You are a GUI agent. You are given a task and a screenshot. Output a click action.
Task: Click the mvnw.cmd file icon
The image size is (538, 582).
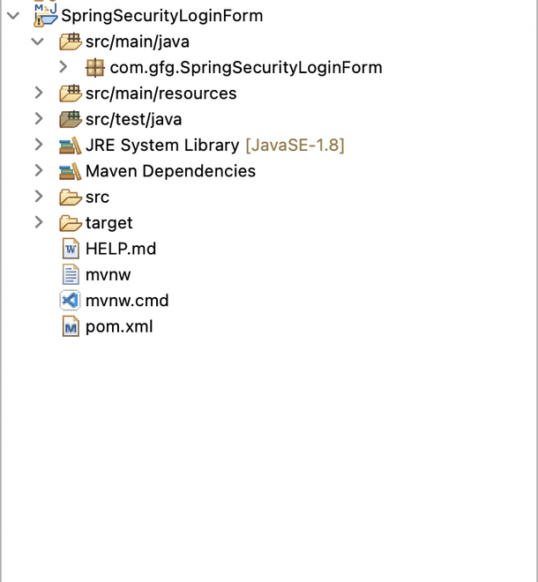[x=71, y=301]
